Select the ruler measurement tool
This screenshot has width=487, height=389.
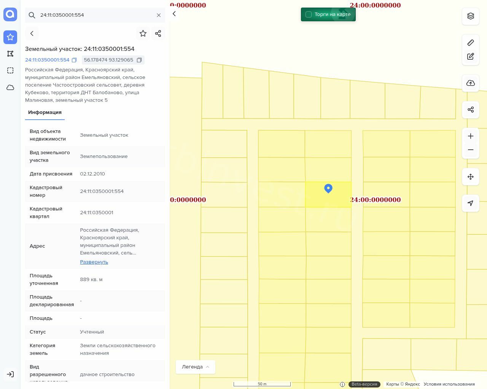[471, 43]
